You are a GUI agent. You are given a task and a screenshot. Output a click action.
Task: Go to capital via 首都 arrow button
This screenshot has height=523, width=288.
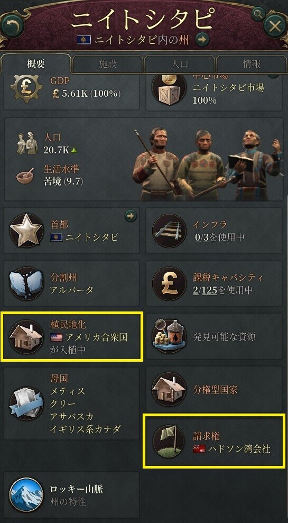pos(131,216)
